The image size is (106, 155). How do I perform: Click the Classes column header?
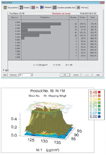14,17
